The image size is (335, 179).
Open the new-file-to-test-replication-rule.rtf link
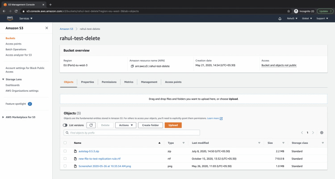coord(99,159)
